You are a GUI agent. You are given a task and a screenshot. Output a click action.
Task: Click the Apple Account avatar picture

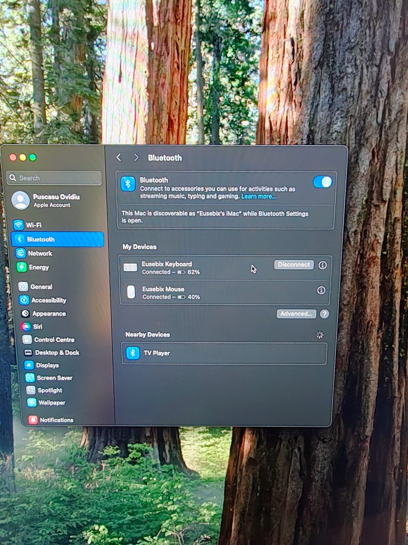[20, 201]
